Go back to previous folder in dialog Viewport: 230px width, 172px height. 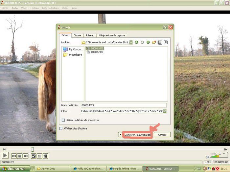coord(136,42)
